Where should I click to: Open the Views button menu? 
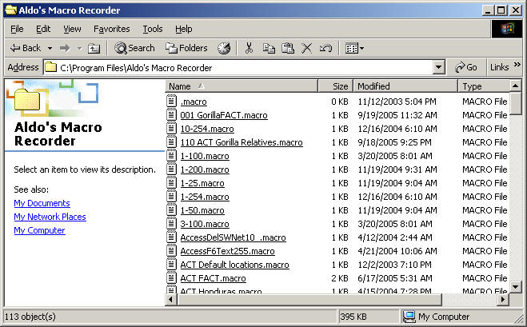click(x=354, y=49)
